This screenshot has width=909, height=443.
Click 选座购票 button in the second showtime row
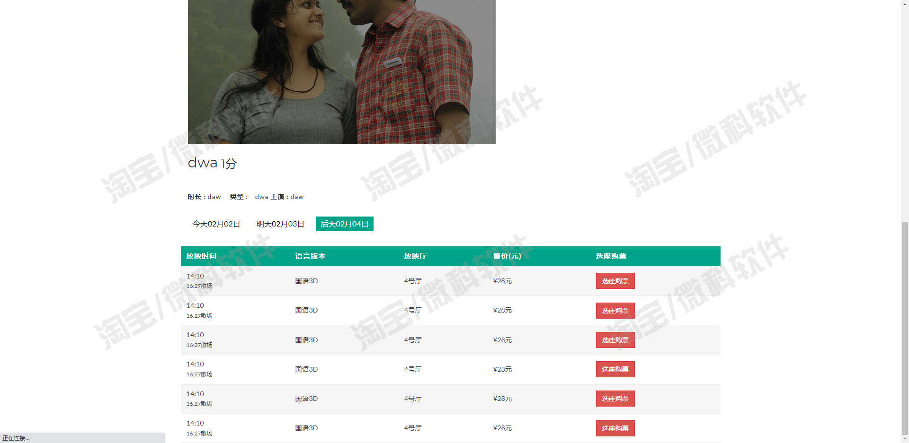[615, 311]
